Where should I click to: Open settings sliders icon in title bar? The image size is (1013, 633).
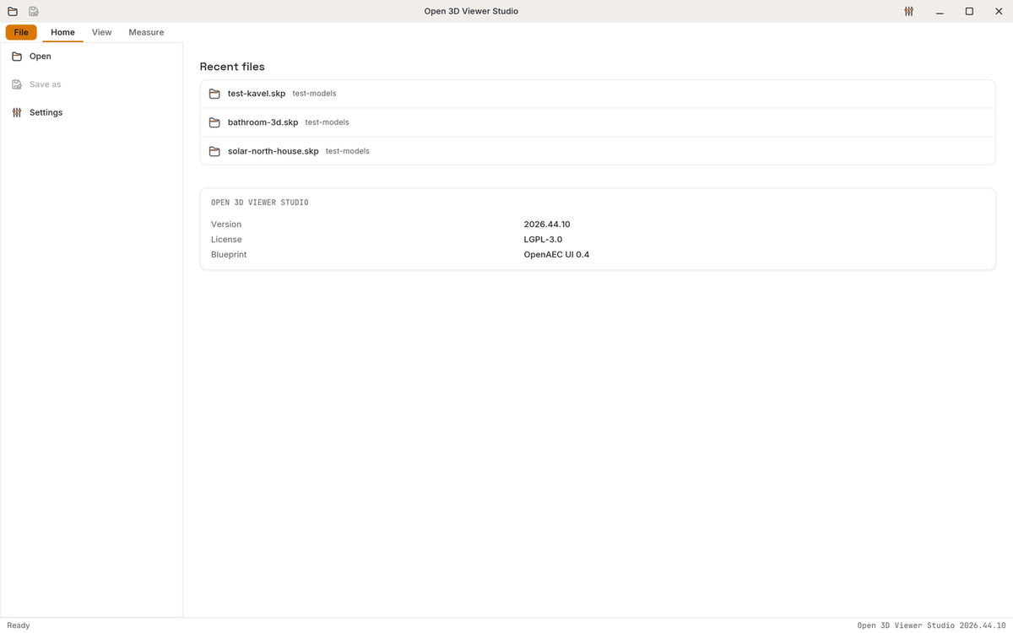[908, 11]
